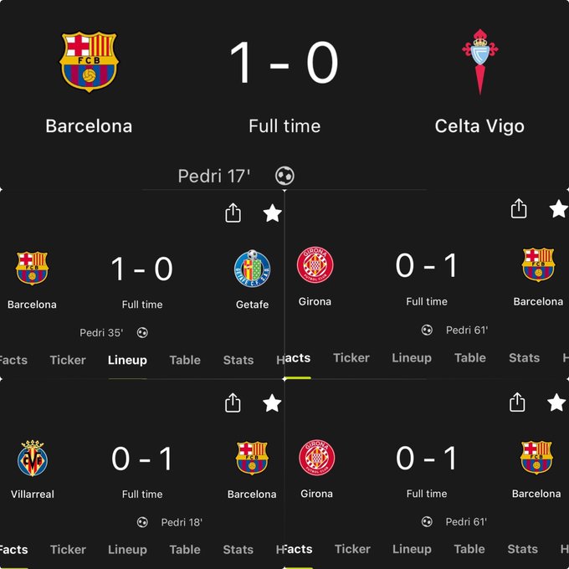Screen dimensions: 569x569
Task: Open Lineup tab in Barcelona–Getafe panel
Action: 127,360
